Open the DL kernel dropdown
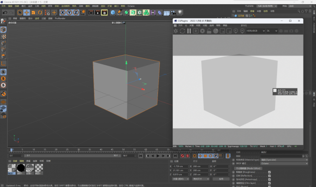316x187 pixels. pyautogui.click(x=272, y=31)
